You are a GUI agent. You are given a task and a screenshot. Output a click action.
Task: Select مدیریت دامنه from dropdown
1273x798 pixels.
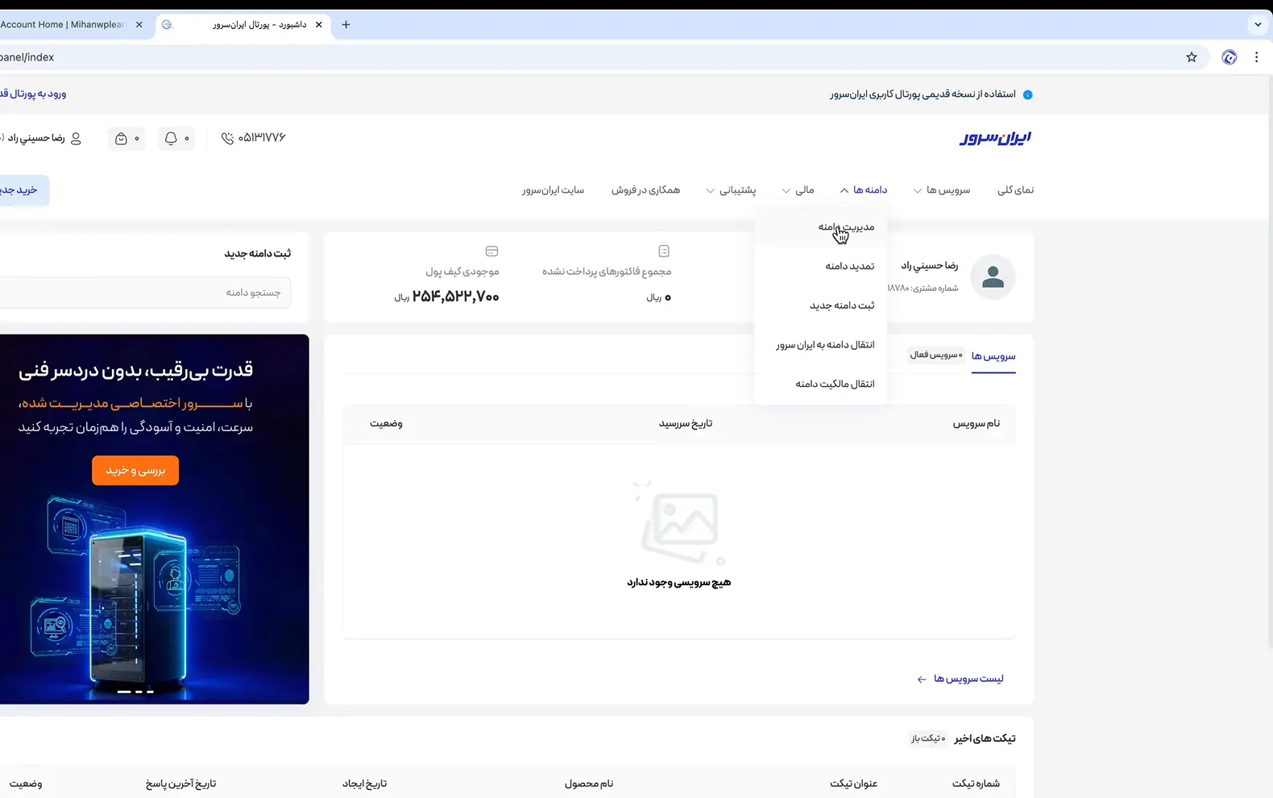pos(821,227)
